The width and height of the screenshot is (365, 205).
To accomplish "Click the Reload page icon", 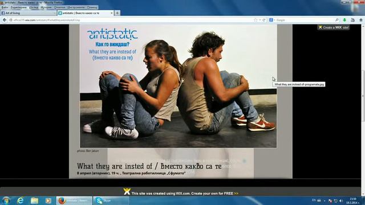I will click(264, 20).
